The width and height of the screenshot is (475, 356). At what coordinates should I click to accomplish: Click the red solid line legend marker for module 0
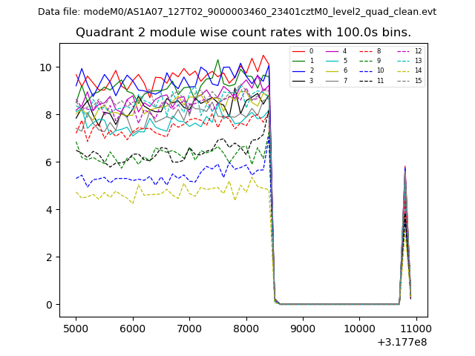298,51
